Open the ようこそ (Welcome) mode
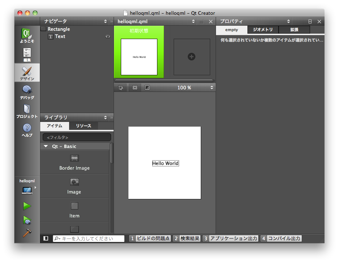This screenshot has height=263, width=339. click(x=27, y=36)
